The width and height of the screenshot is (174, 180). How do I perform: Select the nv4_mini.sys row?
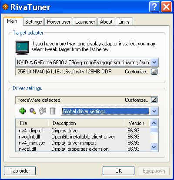point(83,143)
